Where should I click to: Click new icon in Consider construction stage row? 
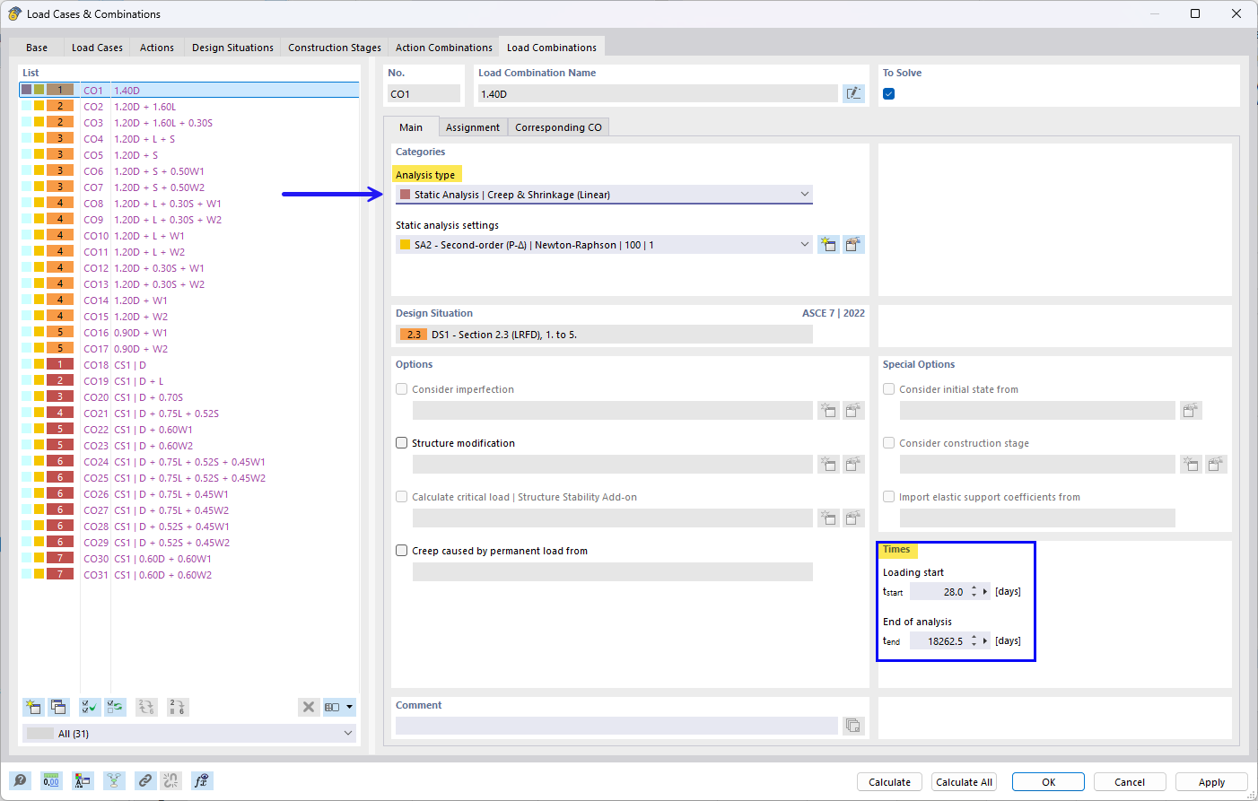[x=1190, y=464]
